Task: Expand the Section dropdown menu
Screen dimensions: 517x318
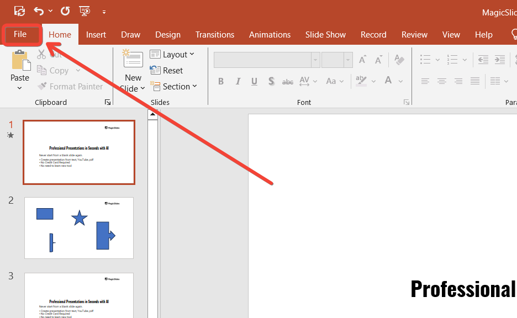Action: tap(172, 87)
